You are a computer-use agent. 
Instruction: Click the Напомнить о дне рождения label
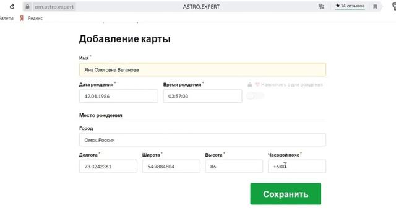(292, 85)
